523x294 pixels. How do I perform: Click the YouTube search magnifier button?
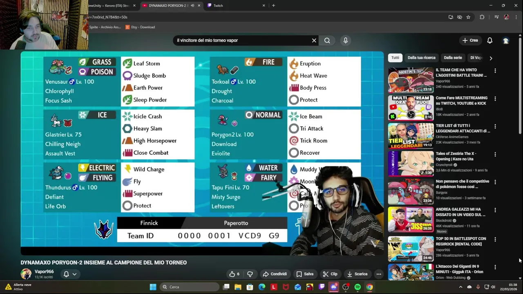tap(327, 40)
